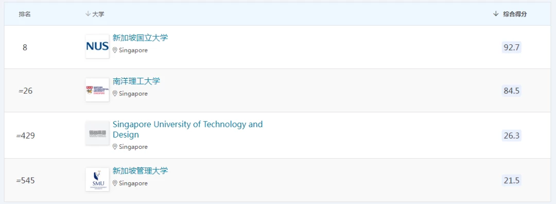
Task: Click location pin under 新加坡管理大学
Action: click(x=115, y=183)
